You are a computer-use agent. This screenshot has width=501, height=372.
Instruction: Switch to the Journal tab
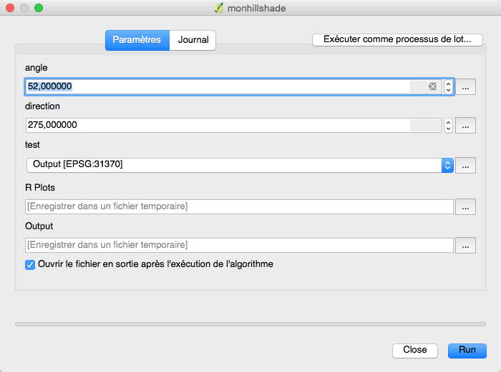click(x=193, y=40)
